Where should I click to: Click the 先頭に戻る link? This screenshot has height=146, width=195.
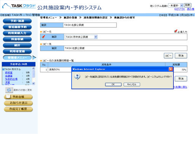point(180,87)
